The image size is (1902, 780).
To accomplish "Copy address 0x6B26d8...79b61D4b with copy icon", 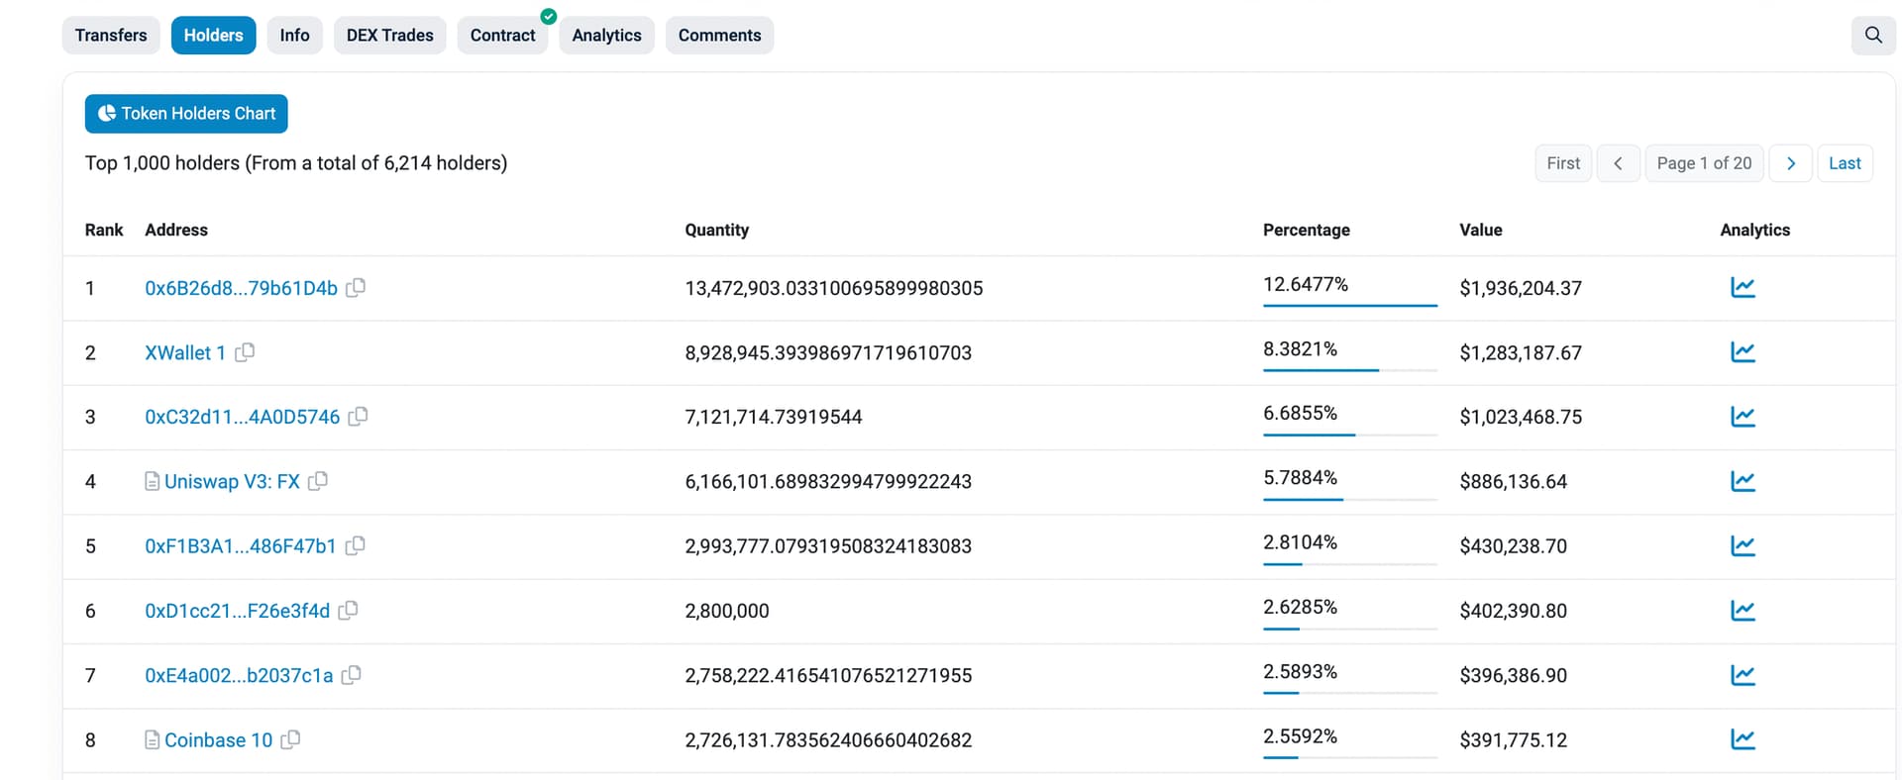I will (x=356, y=287).
